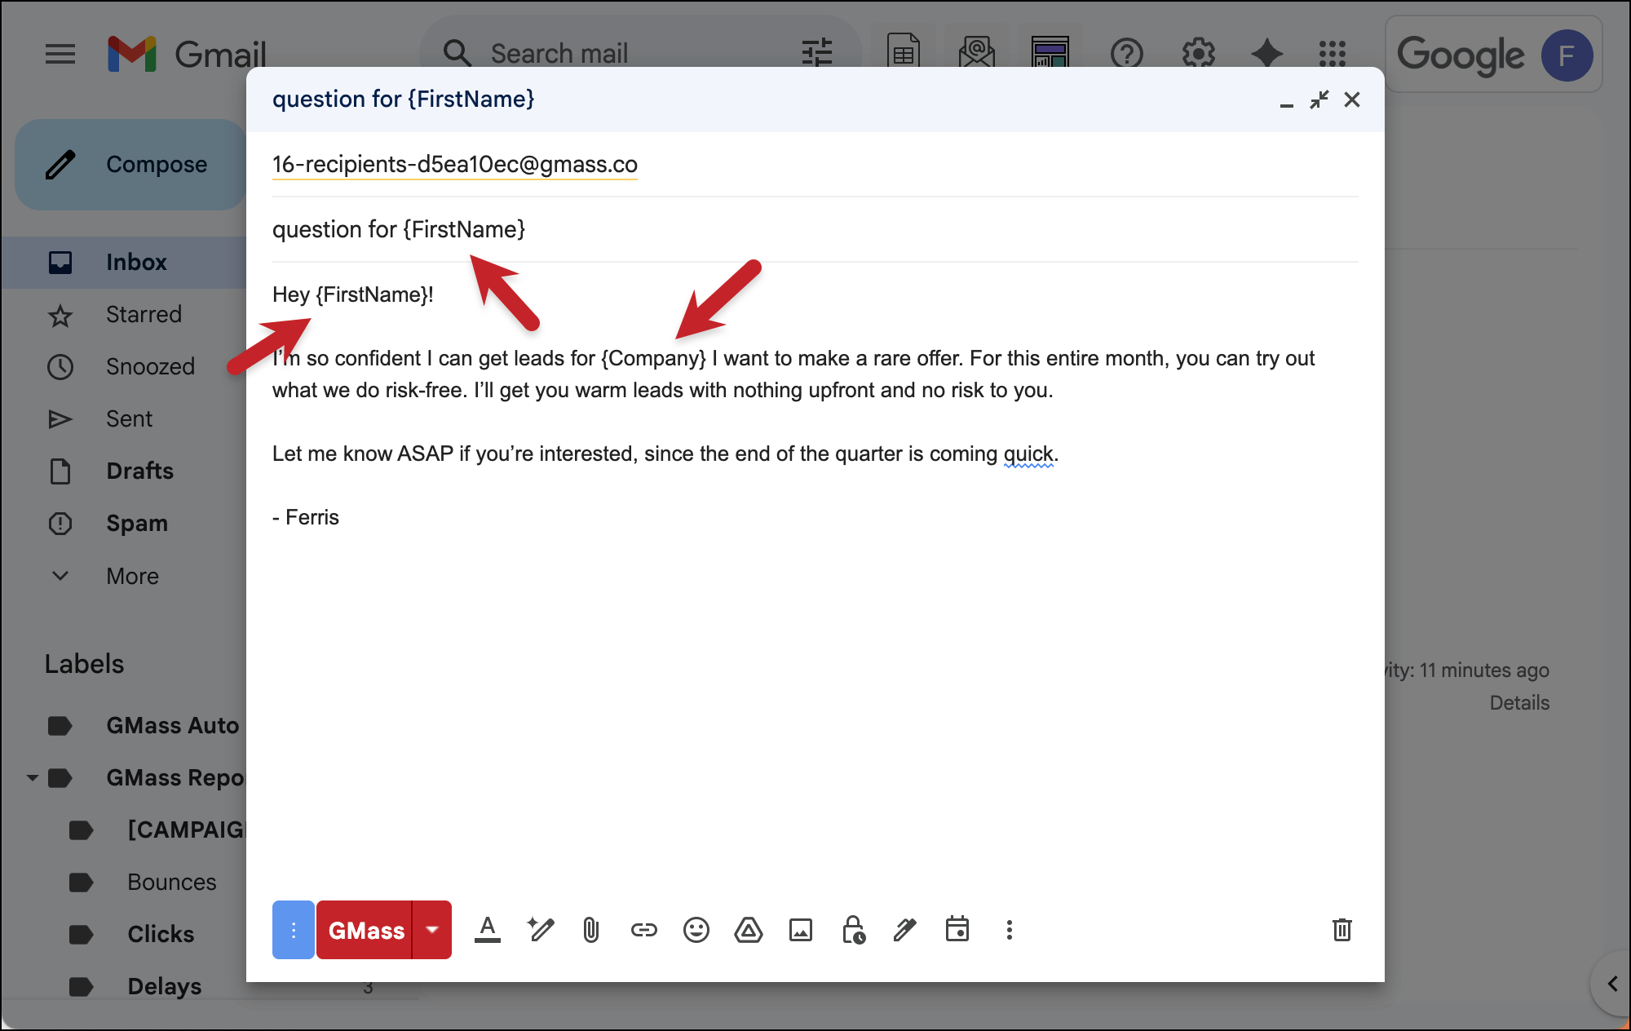Screen dimensions: 1631x1031
Task: Toggle confidential mode
Action: click(852, 930)
